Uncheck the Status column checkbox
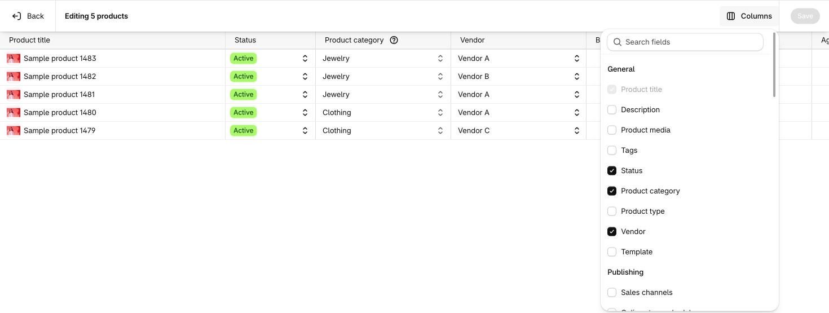Image resolution: width=829 pixels, height=313 pixels. tap(612, 170)
